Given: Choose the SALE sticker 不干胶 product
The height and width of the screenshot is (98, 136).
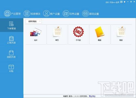Looking at the screenshot, I should (x=78, y=34).
